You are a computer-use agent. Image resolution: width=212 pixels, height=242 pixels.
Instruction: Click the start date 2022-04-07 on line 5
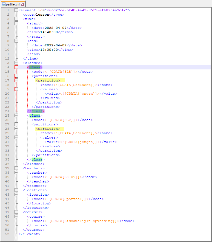[x=55, y=28]
